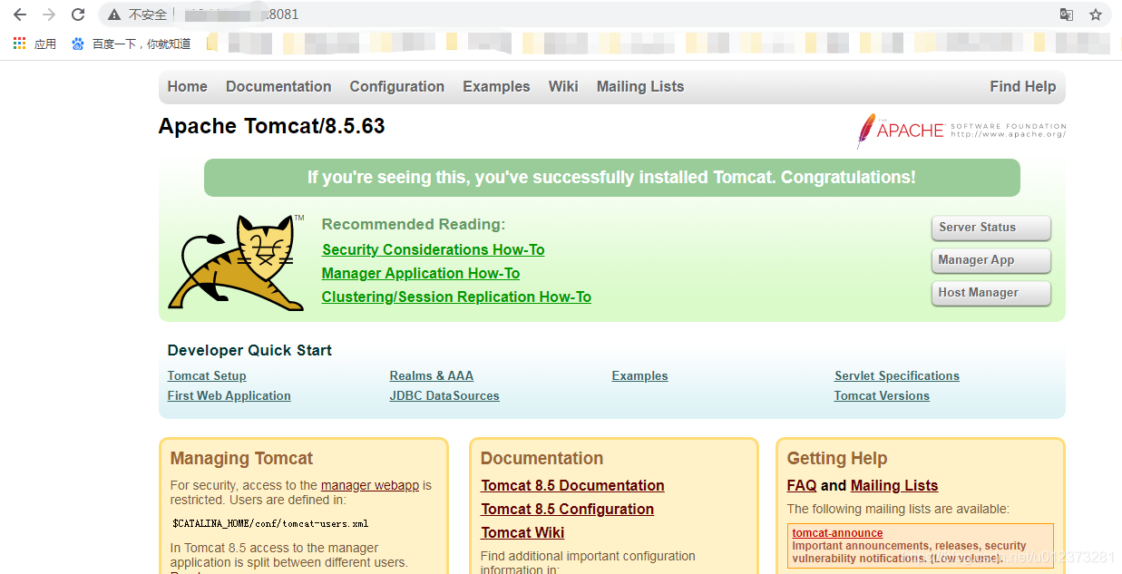Click the browser forward arrow
1122x574 pixels.
coord(49,15)
